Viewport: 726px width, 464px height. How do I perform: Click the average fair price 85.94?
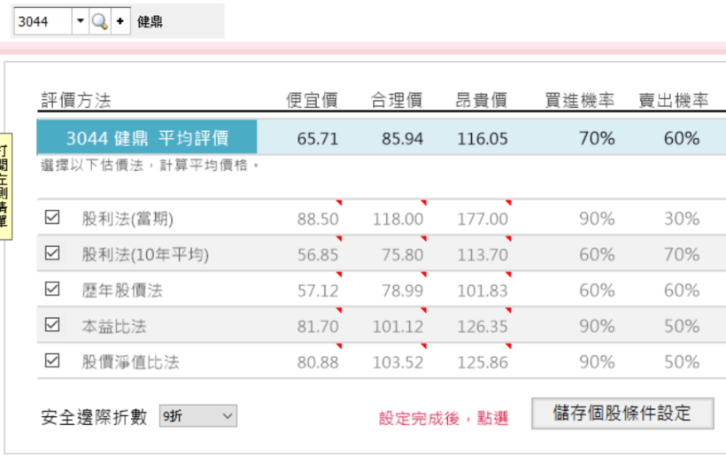(402, 138)
